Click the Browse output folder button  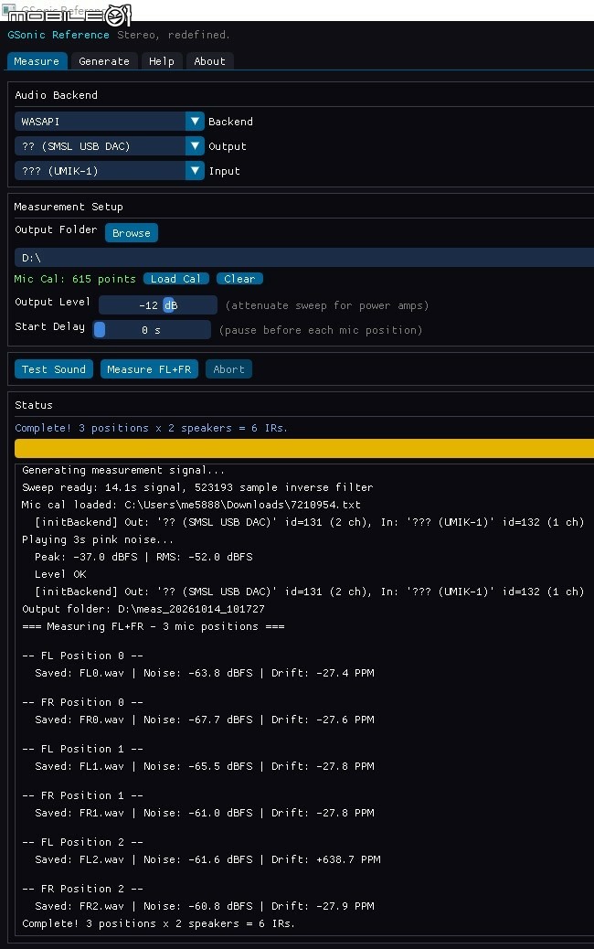pyautogui.click(x=132, y=233)
